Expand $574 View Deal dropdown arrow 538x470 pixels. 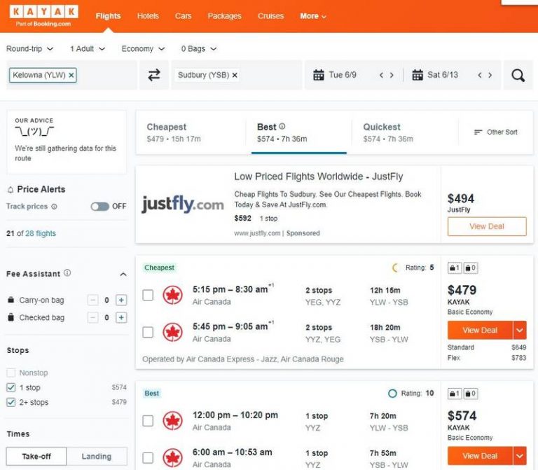pyautogui.click(x=520, y=456)
